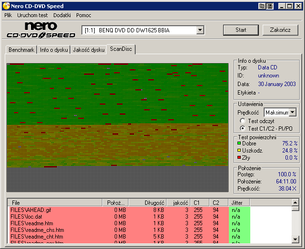Click the 38.04 X speed value
Viewport: 305px width, 249px height.
click(x=287, y=188)
